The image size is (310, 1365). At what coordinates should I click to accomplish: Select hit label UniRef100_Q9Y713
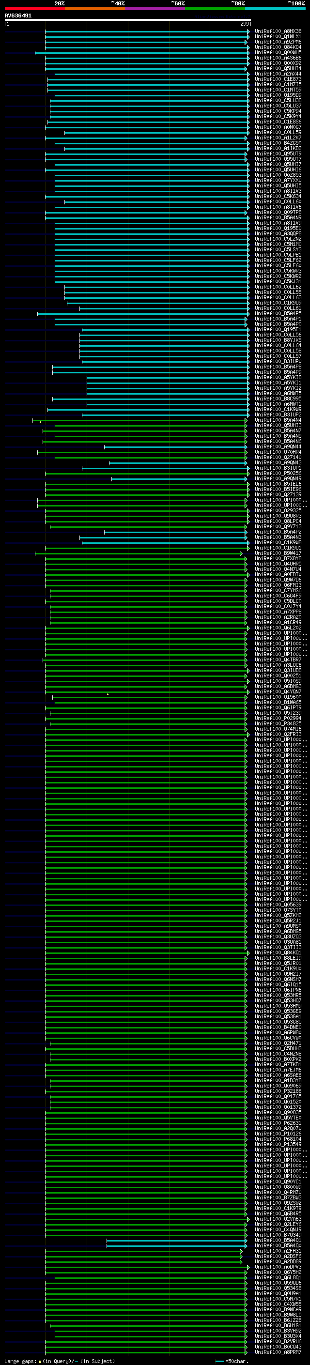click(278, 527)
